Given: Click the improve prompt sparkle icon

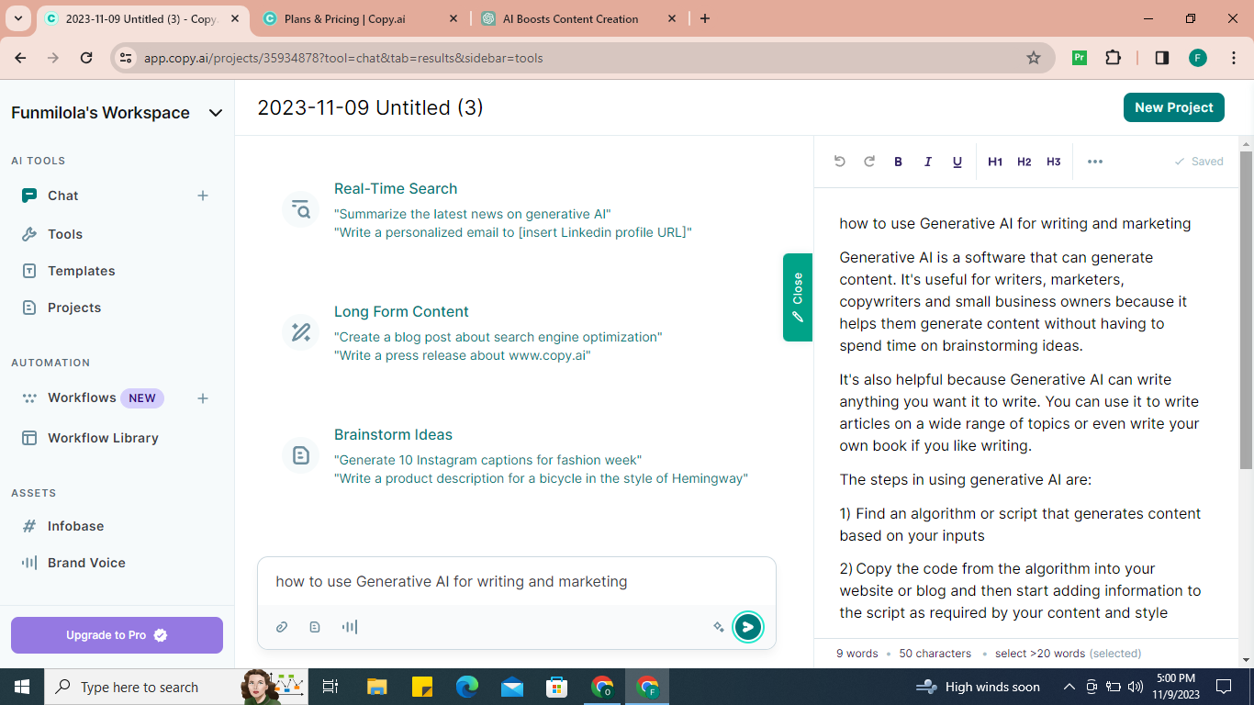Looking at the screenshot, I should click(719, 627).
